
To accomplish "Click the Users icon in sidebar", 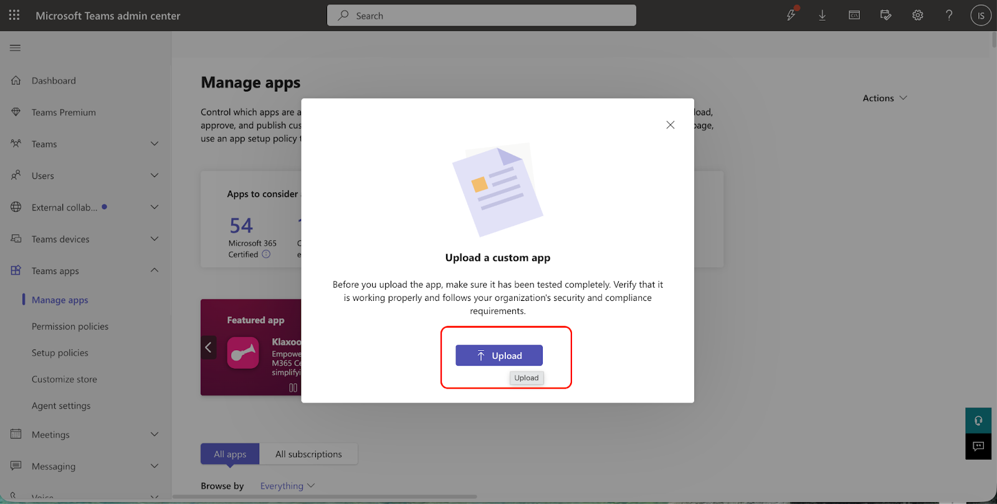I will tap(16, 176).
